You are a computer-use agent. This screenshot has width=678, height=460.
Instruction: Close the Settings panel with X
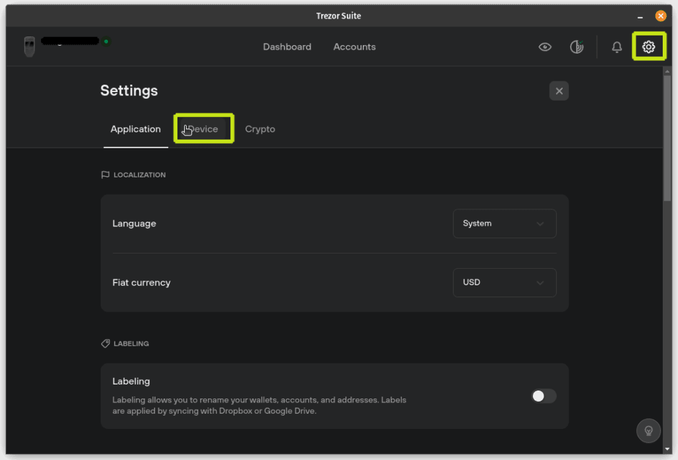point(559,91)
